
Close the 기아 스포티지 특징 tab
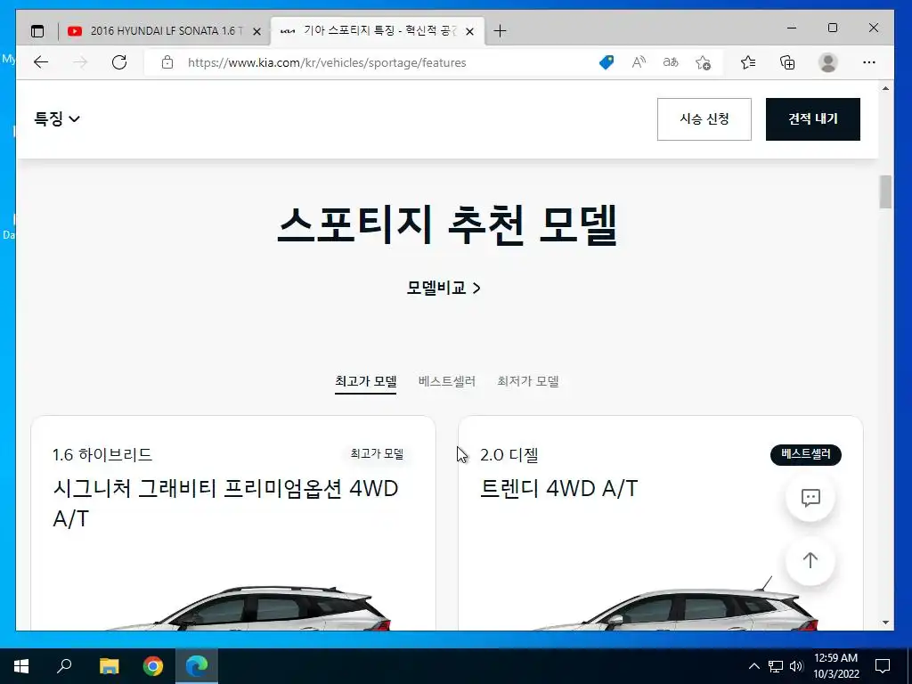[470, 31]
